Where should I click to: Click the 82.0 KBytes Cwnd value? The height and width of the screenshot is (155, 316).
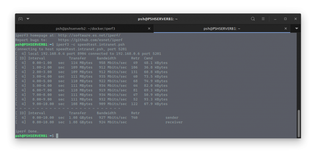[x=156, y=86]
